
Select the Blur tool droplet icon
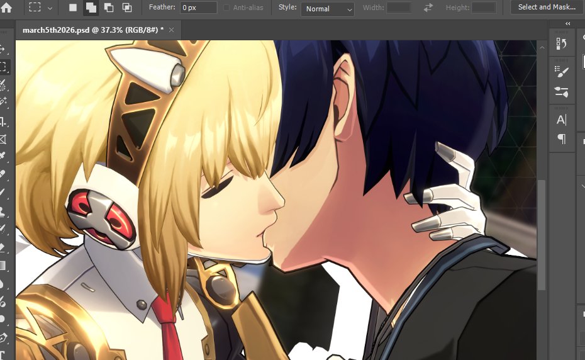pyautogui.click(x=2, y=283)
